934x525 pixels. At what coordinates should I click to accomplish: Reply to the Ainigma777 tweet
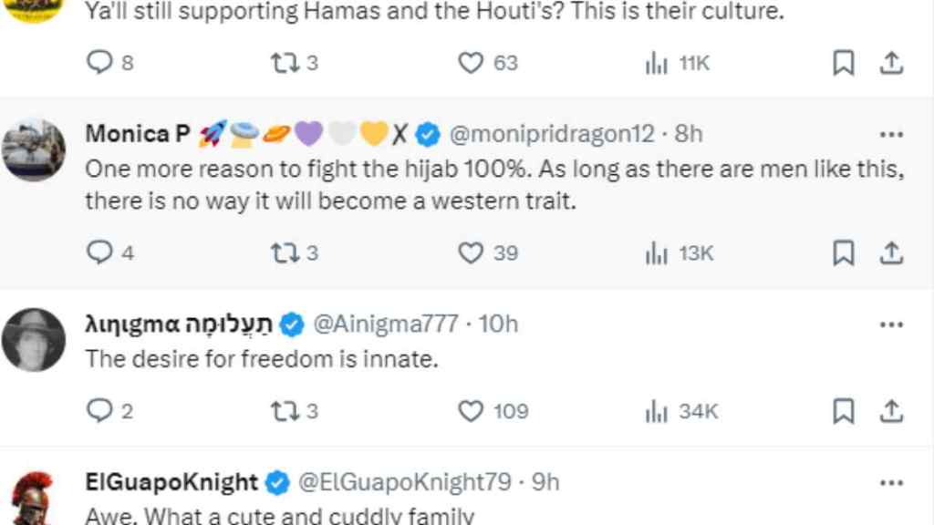click(110, 410)
